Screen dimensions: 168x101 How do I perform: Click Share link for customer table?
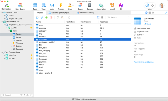tap(147, 24)
